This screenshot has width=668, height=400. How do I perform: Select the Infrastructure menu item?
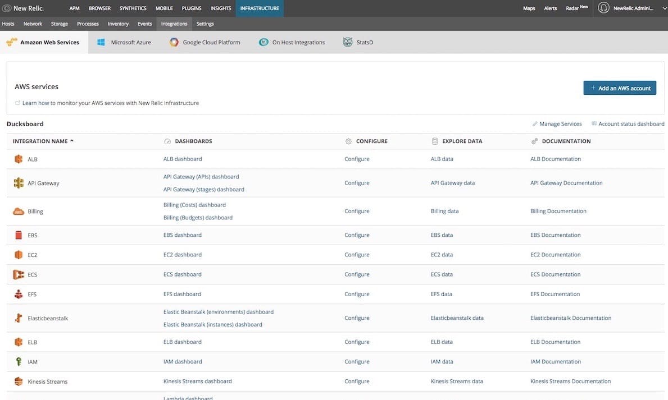coord(260,8)
